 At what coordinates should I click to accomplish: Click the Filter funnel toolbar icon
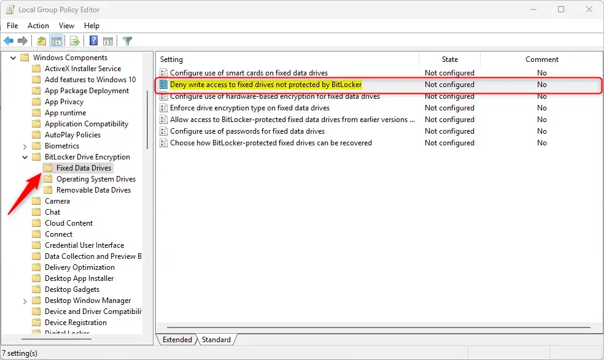point(127,41)
